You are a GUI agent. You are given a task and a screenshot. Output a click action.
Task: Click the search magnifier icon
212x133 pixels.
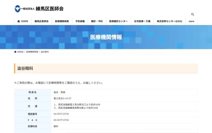coord(192,14)
